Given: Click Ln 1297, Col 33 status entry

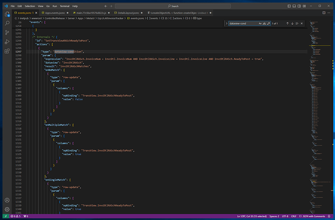Looking at the screenshot, I should point(251,216).
